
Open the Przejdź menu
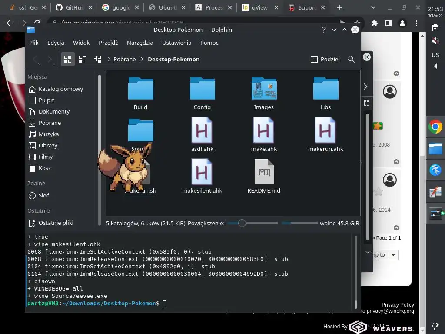coord(108,43)
